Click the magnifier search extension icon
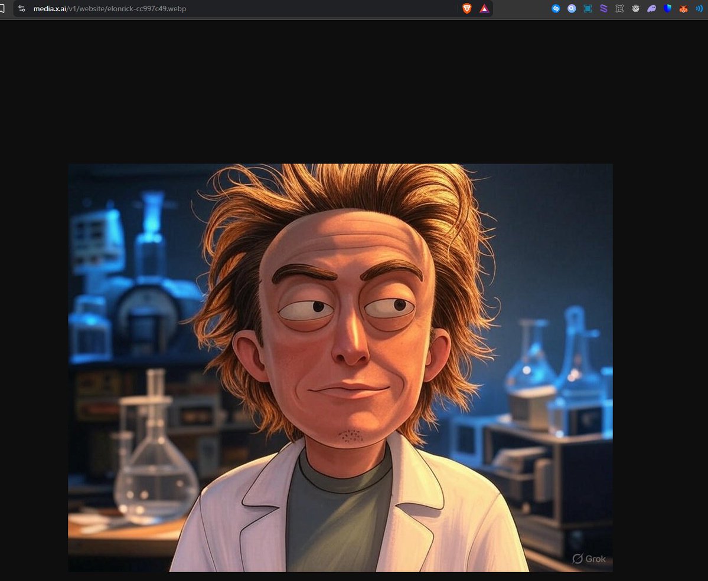The width and height of the screenshot is (708, 581). pos(572,9)
